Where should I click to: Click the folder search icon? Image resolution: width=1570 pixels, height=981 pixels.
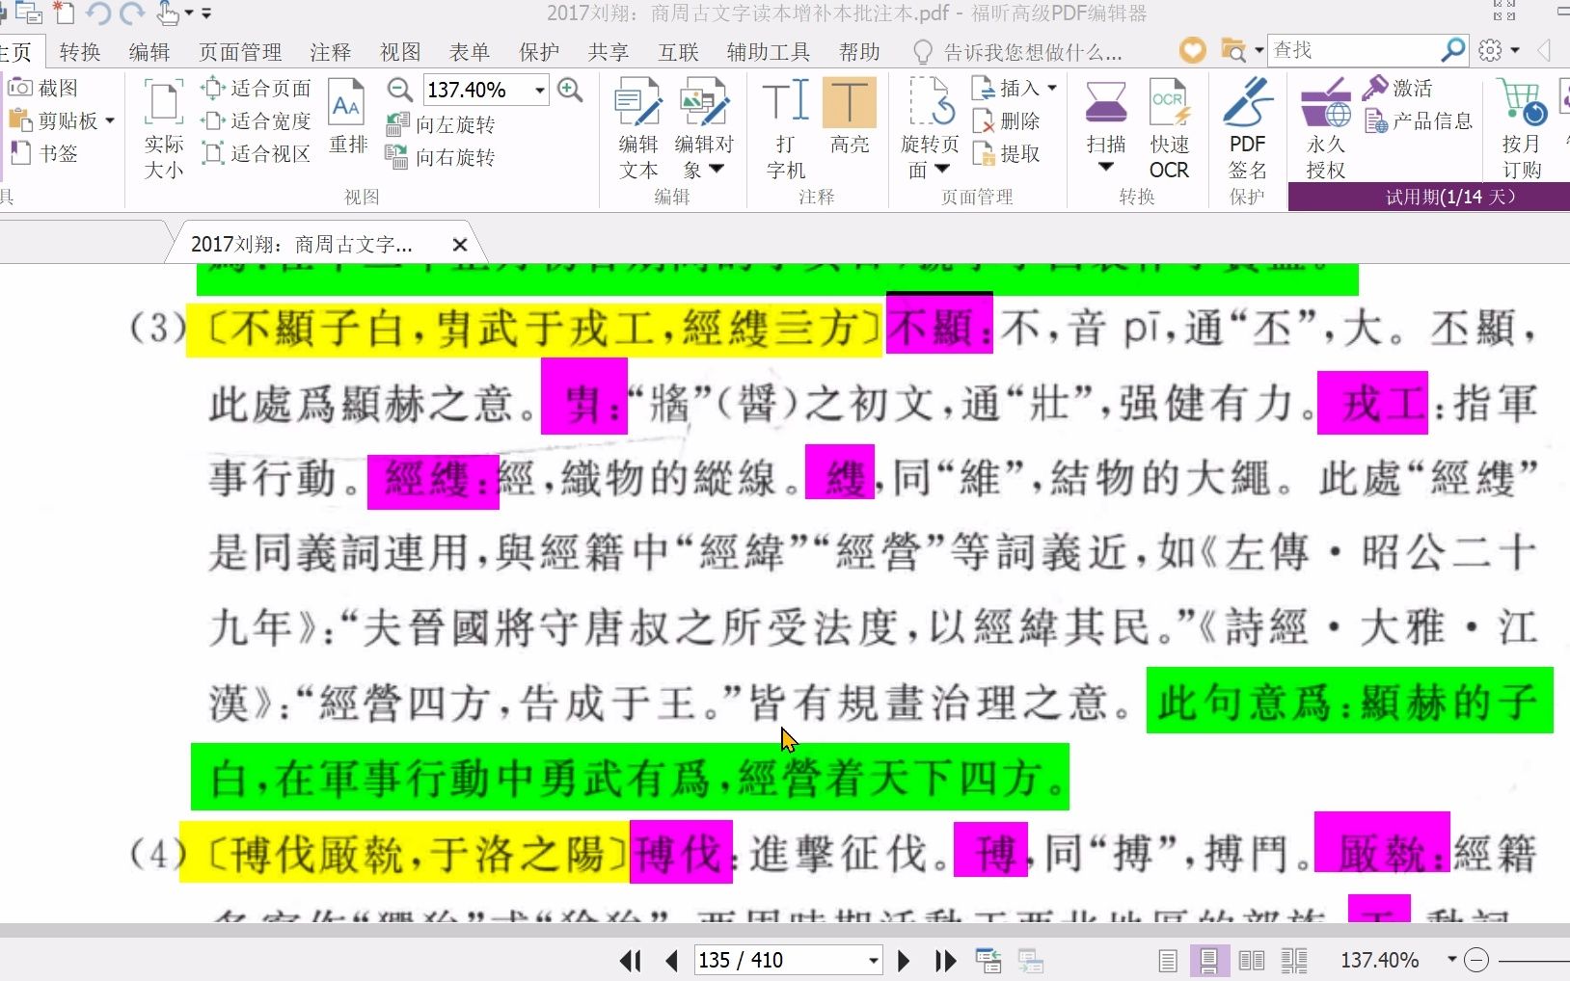coord(1234,50)
